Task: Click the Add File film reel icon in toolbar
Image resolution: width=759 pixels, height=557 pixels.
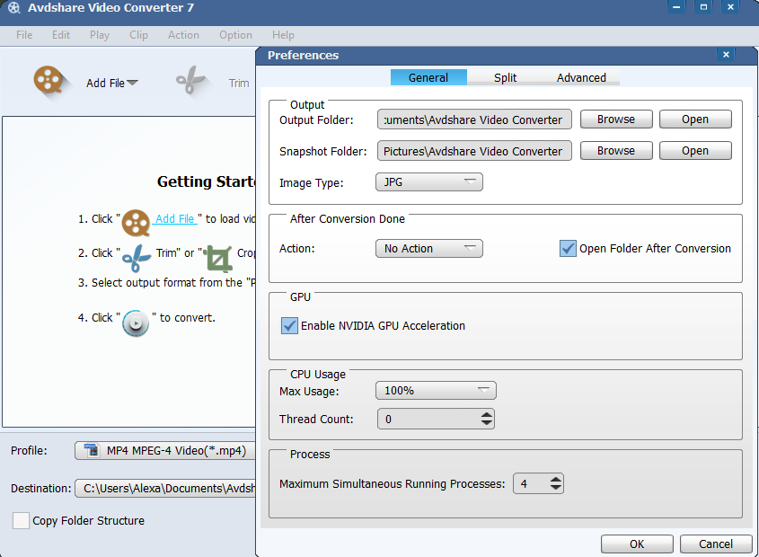Action: pyautogui.click(x=48, y=80)
